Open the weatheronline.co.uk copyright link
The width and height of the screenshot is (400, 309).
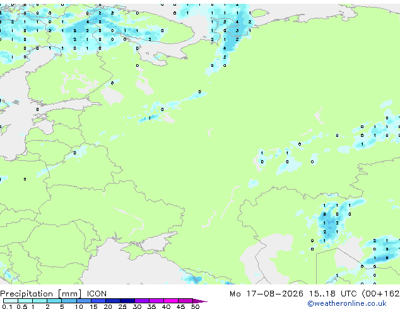click(x=347, y=303)
